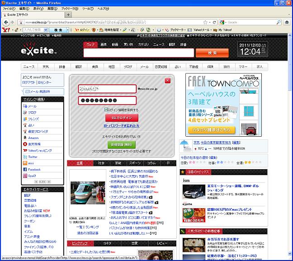293x261 pixels.
Task: Click the My Yahoo! toolbar icon
Action: point(215,30)
